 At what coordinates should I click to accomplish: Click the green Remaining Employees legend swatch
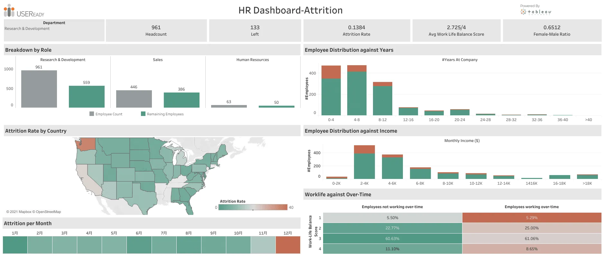143,114
